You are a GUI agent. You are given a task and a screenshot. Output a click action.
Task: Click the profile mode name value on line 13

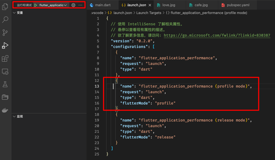coord(194,86)
